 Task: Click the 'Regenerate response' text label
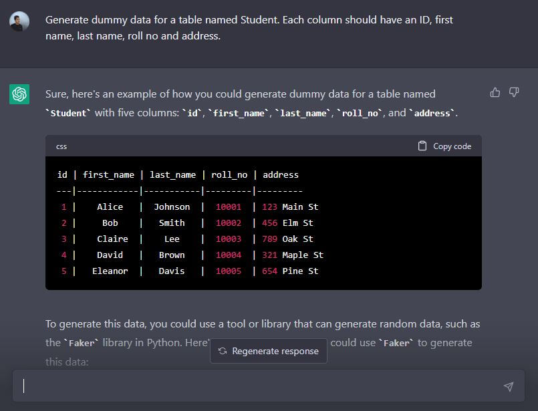(x=275, y=351)
